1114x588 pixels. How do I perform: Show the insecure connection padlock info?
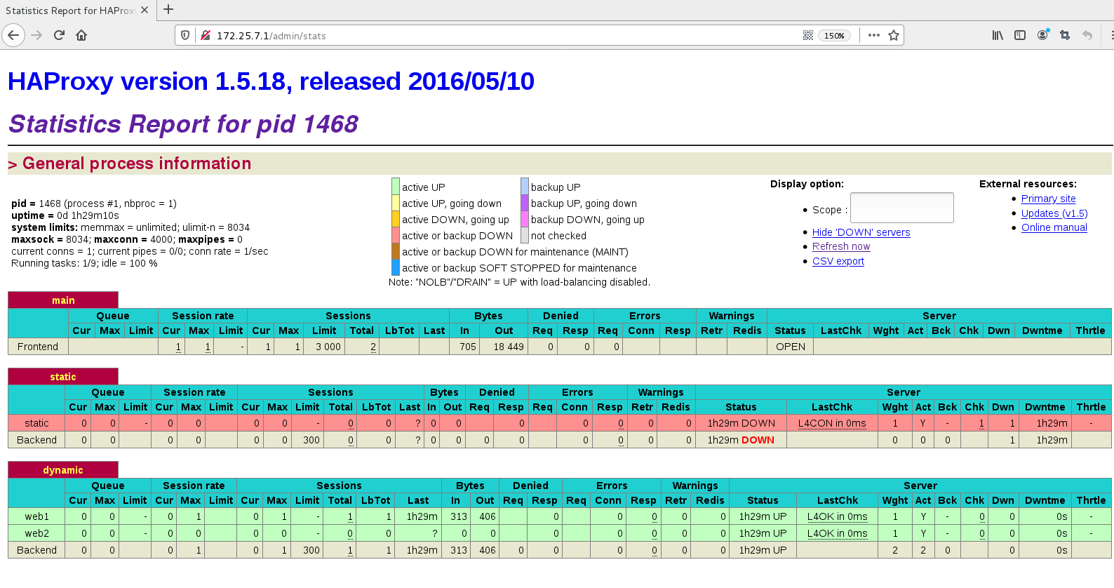206,35
